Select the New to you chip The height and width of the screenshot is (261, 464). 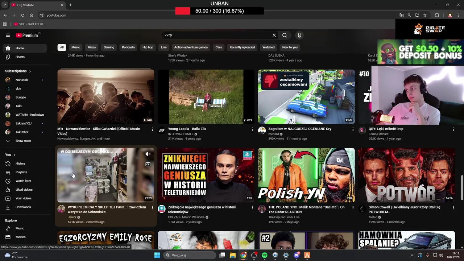pyautogui.click(x=290, y=47)
